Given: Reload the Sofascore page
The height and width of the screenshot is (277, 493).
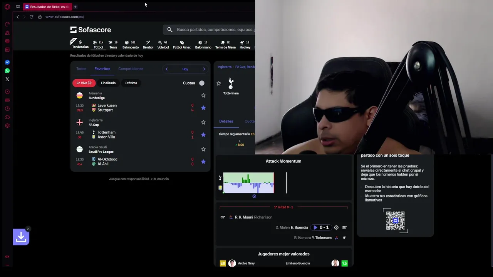Looking at the screenshot, I should [31, 17].
